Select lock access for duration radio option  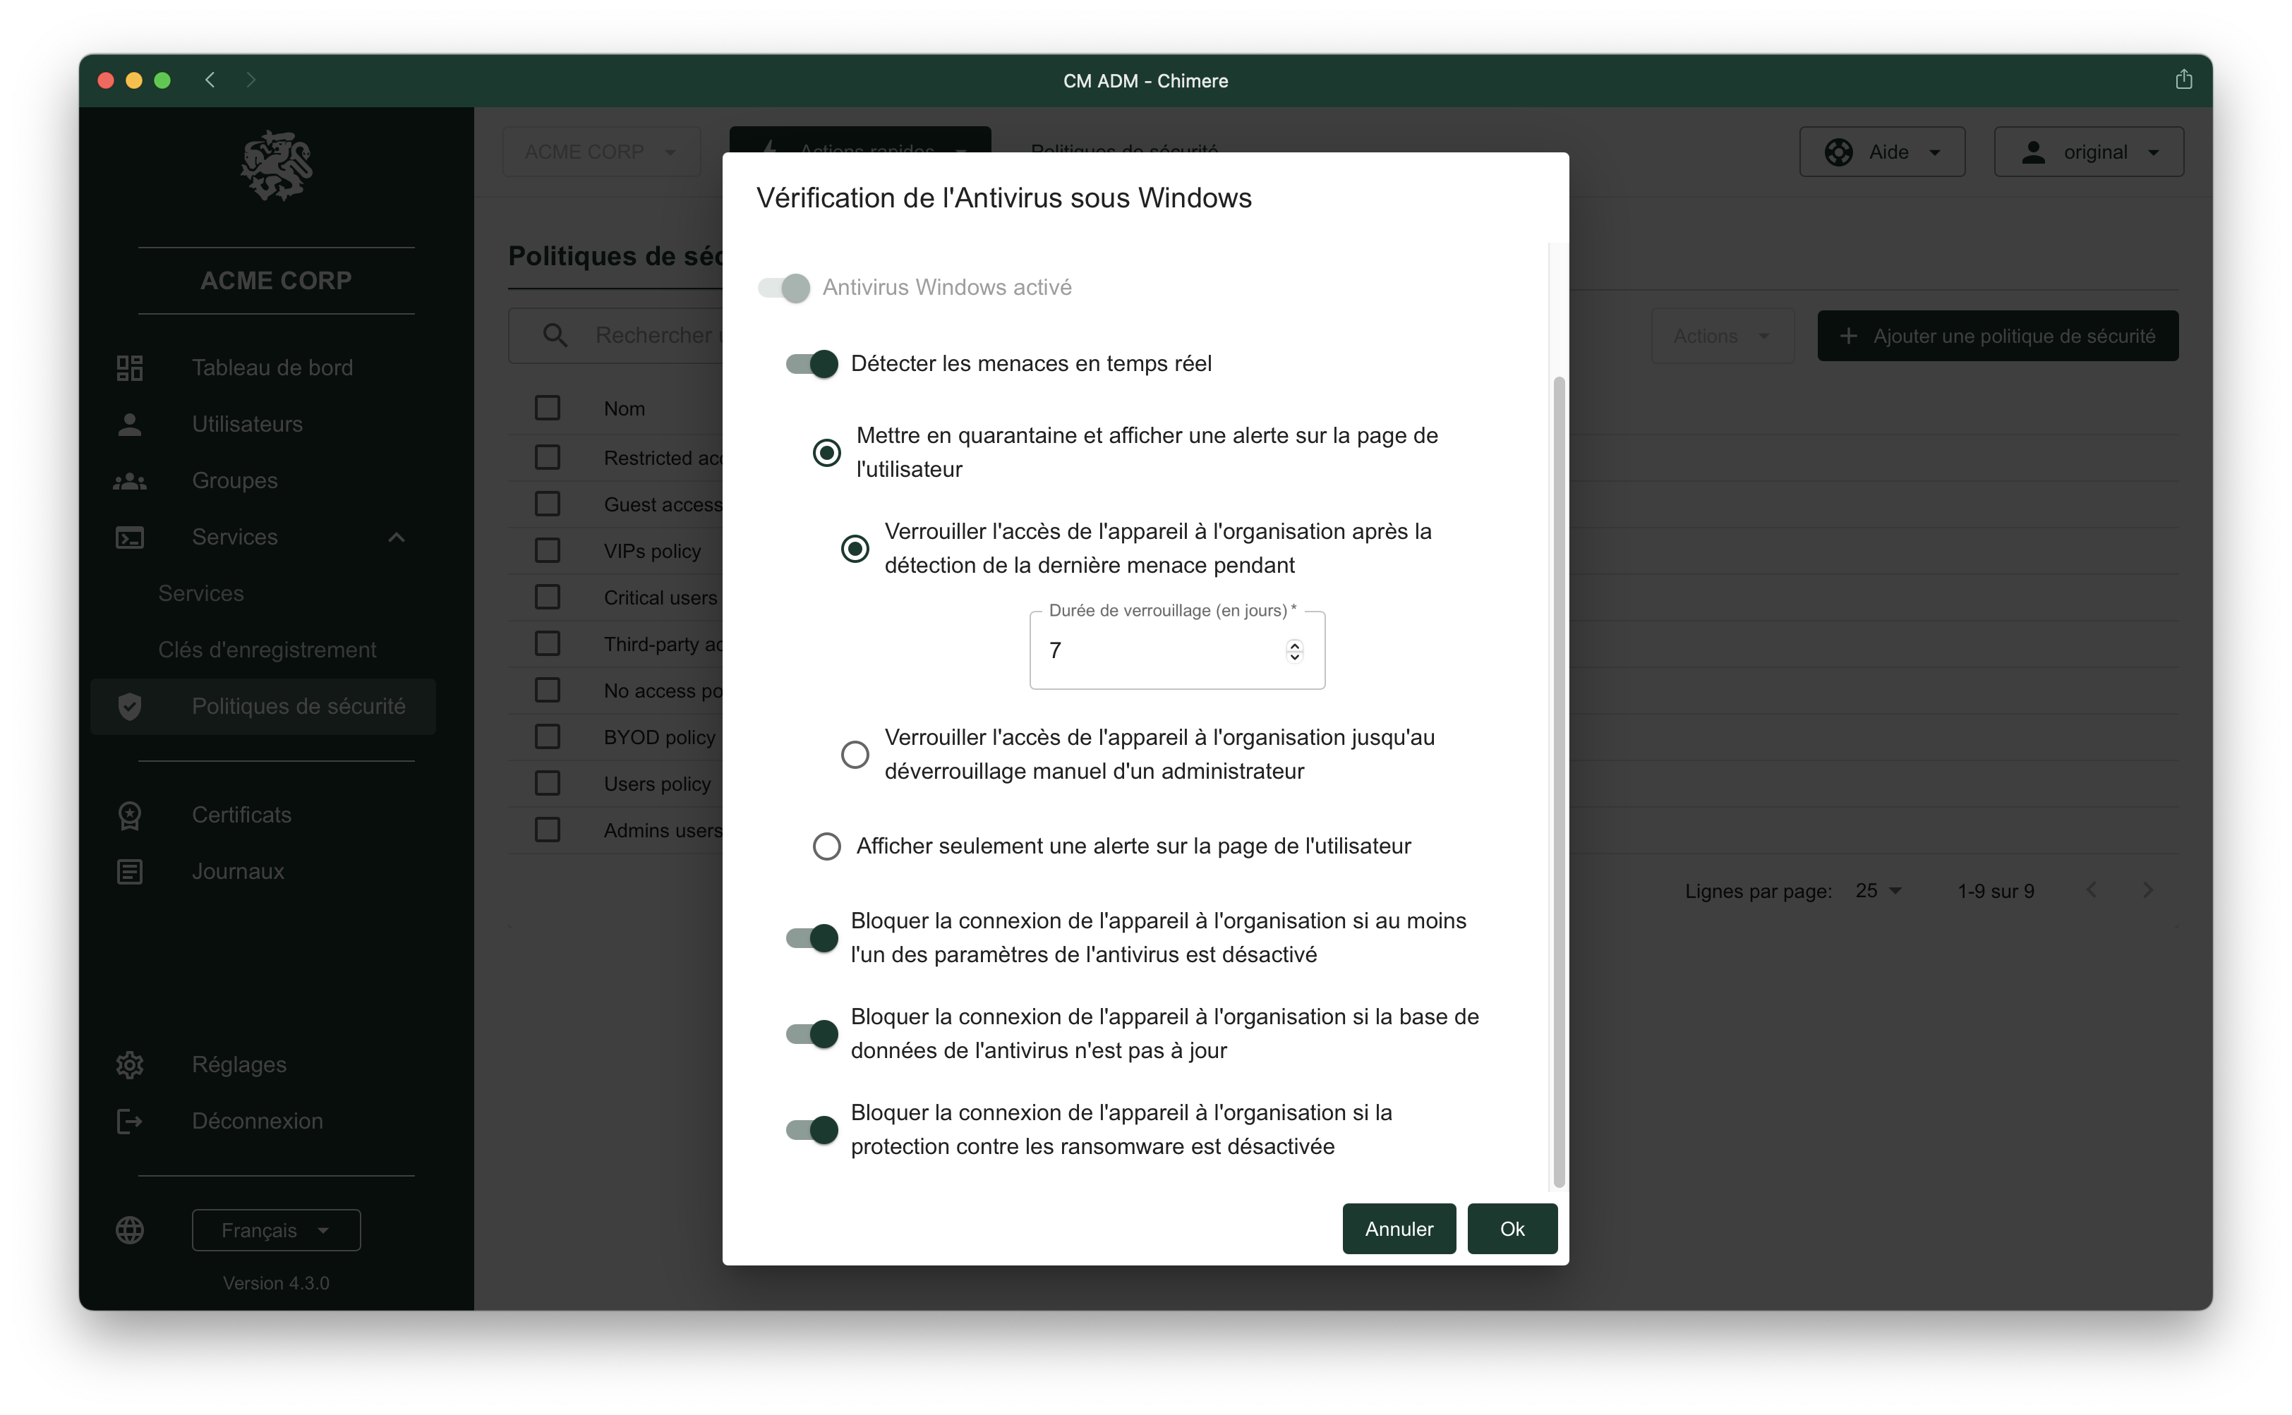(855, 548)
